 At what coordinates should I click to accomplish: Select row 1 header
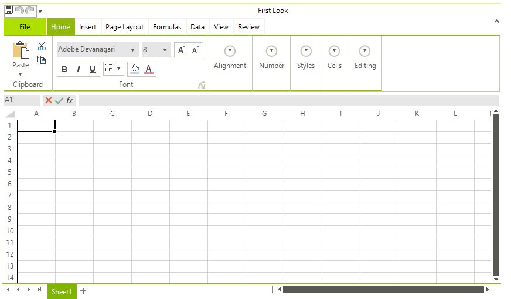click(10, 125)
